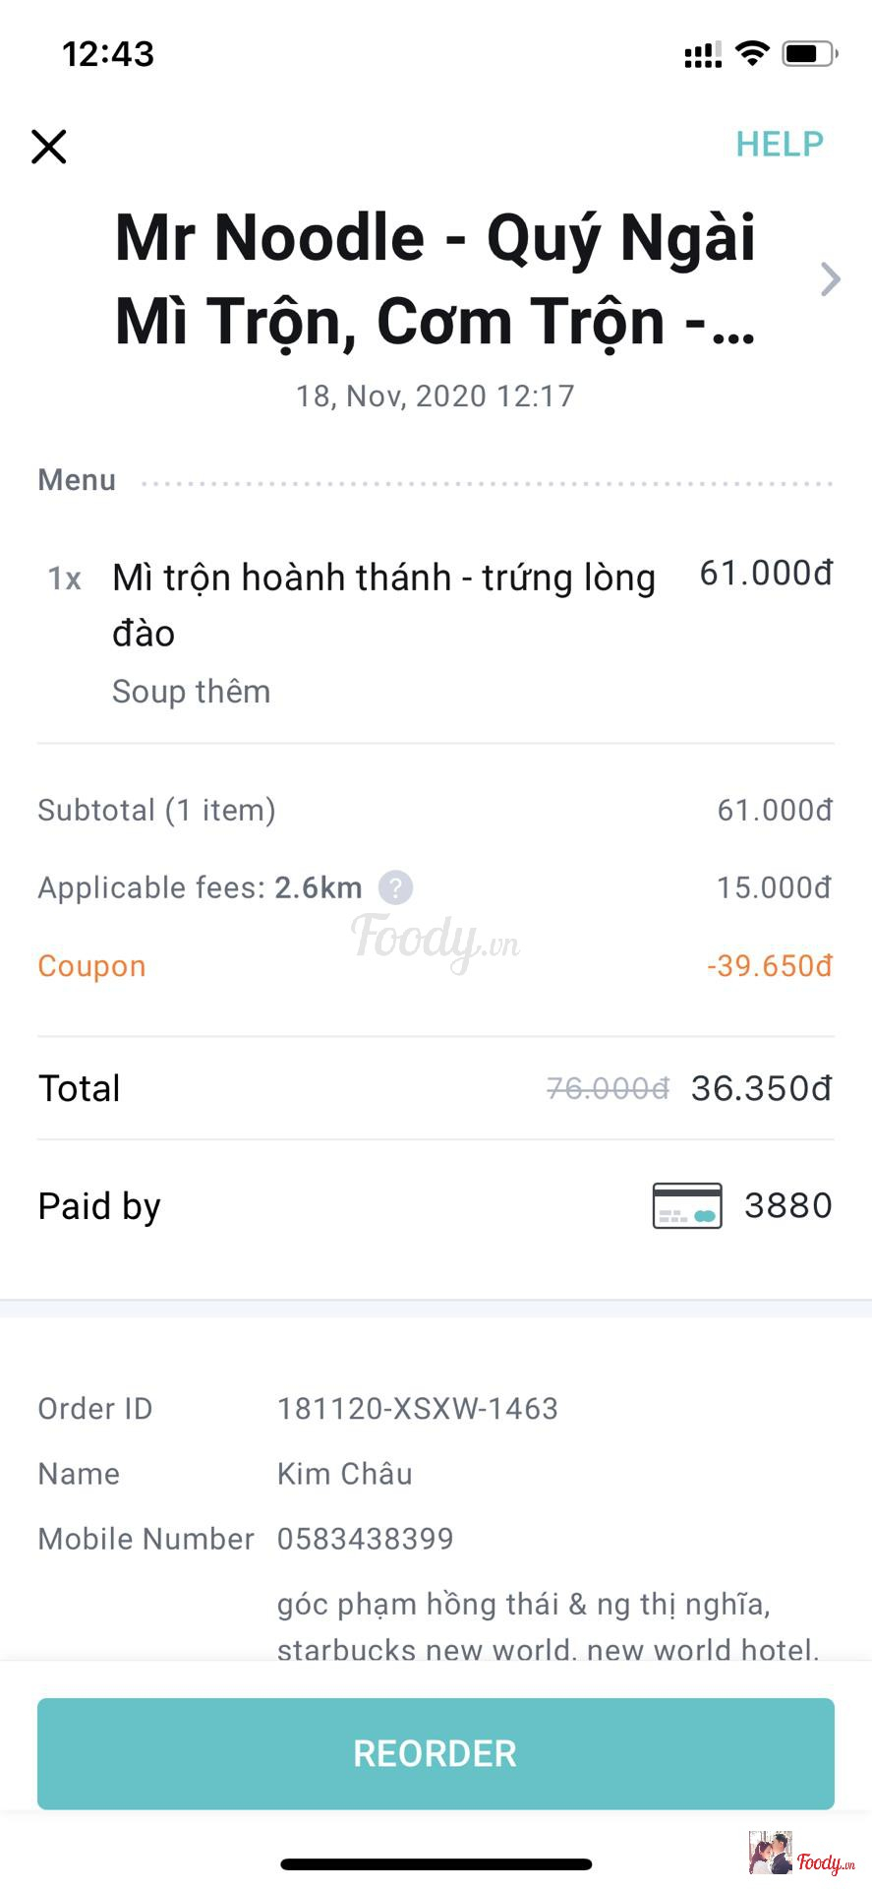
Task: Tap the Wi-Fi status icon
Action: point(752,53)
